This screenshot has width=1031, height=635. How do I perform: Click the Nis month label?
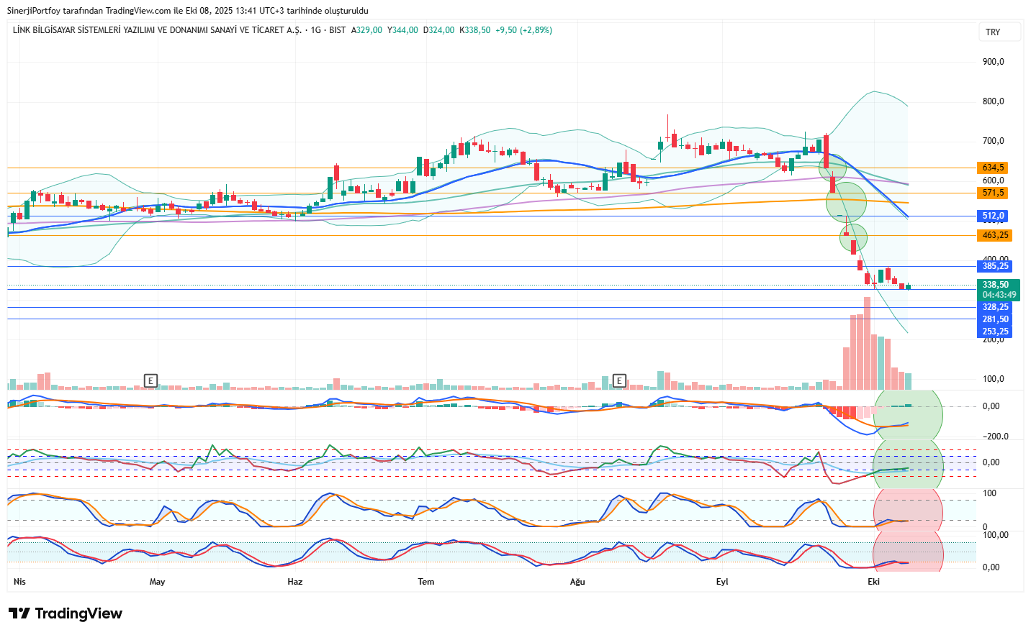pos(19,582)
